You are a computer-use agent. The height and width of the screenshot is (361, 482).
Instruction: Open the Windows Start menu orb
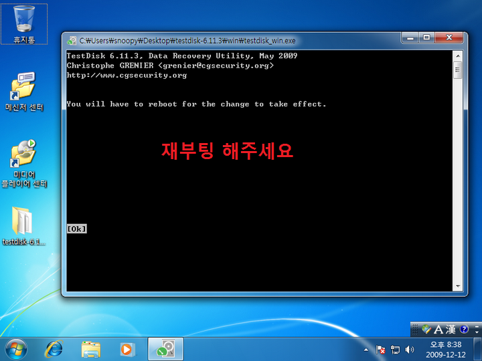click(16, 350)
